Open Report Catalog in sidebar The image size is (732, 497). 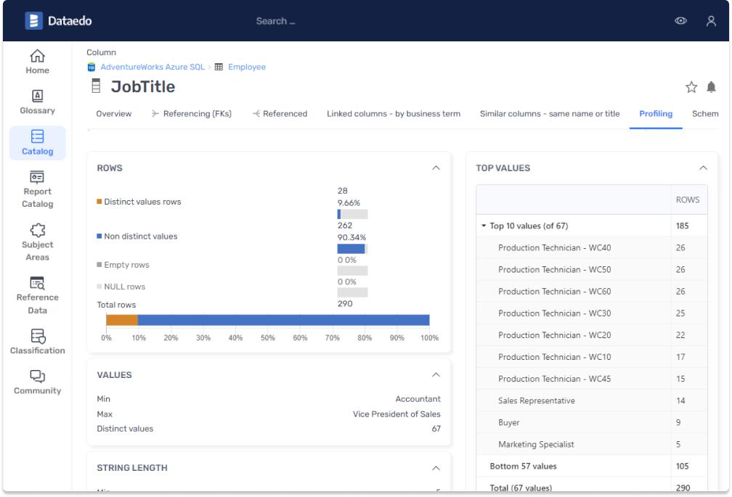[x=37, y=189]
